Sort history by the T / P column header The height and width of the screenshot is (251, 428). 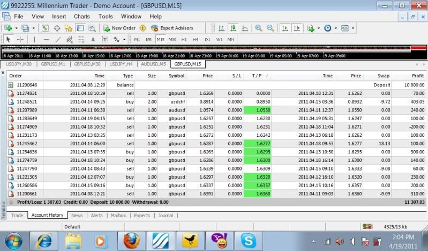pyautogui.click(x=258, y=76)
